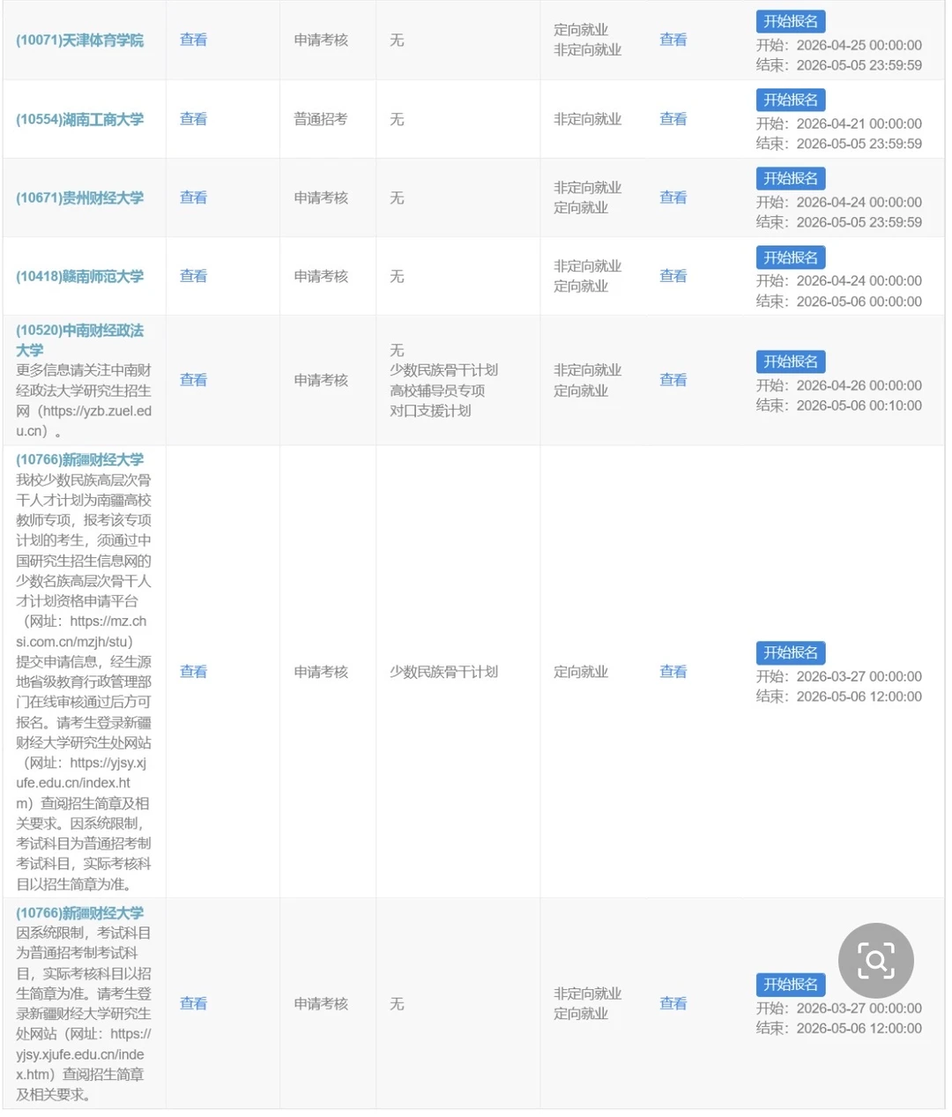Click 查看 link beside 非定向就业 in 湖南工商大学 row
This screenshot has width=952, height=1117.
(x=673, y=119)
